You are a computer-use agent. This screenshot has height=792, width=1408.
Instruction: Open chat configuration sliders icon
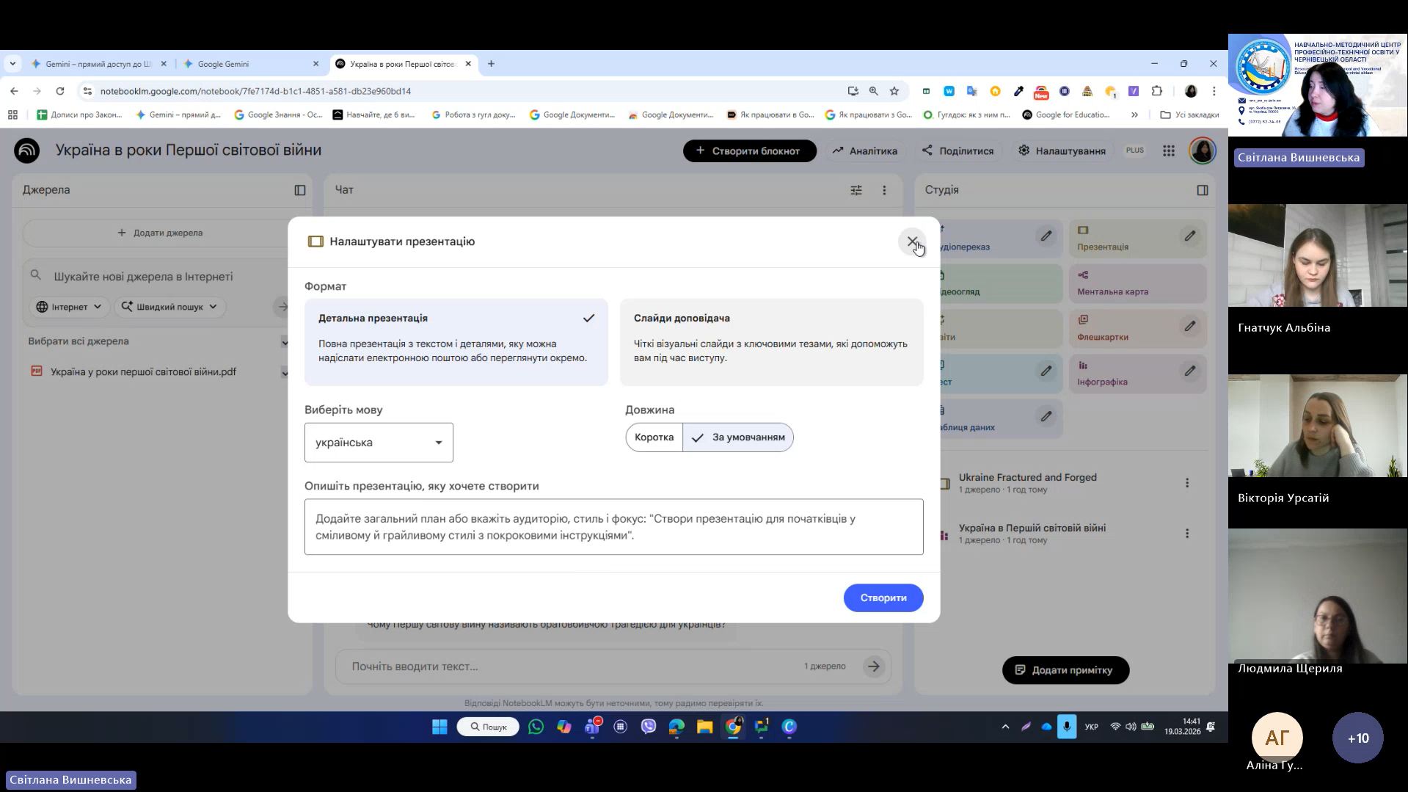tap(856, 190)
